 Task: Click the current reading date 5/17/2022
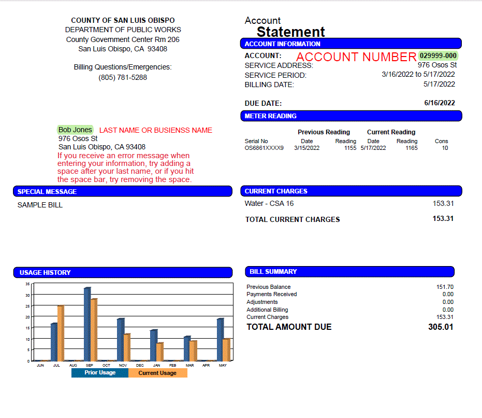point(373,148)
